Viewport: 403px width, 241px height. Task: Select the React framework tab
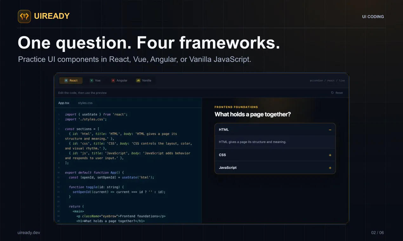pyautogui.click(x=71, y=81)
